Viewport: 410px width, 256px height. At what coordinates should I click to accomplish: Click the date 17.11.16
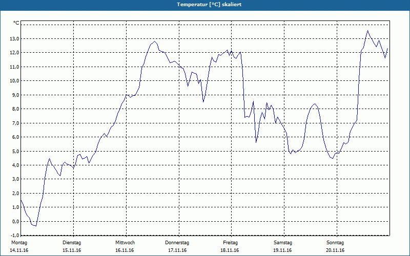(177, 250)
